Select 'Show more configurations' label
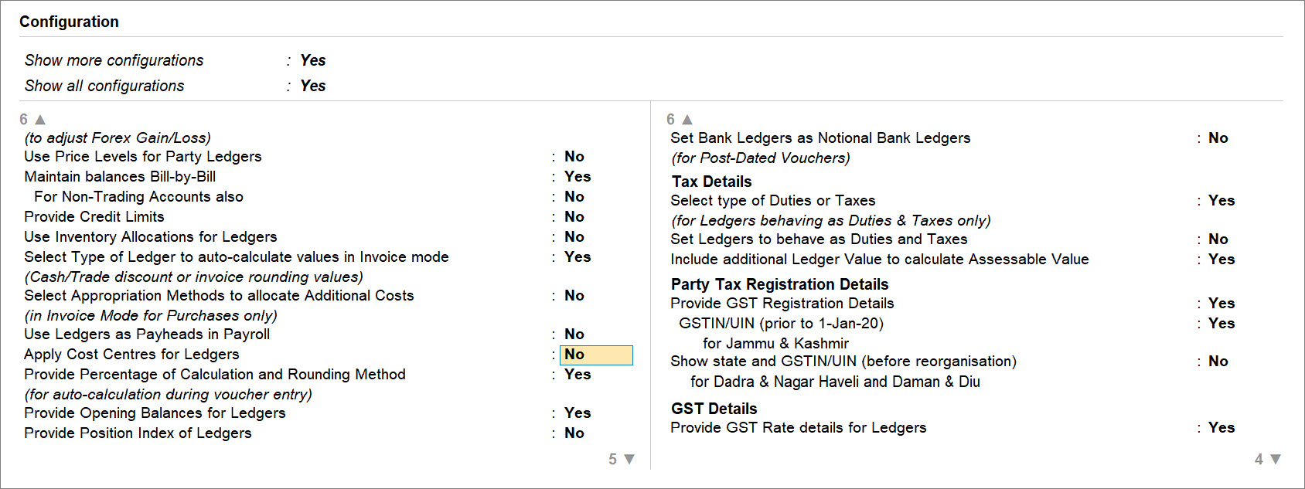 (114, 60)
